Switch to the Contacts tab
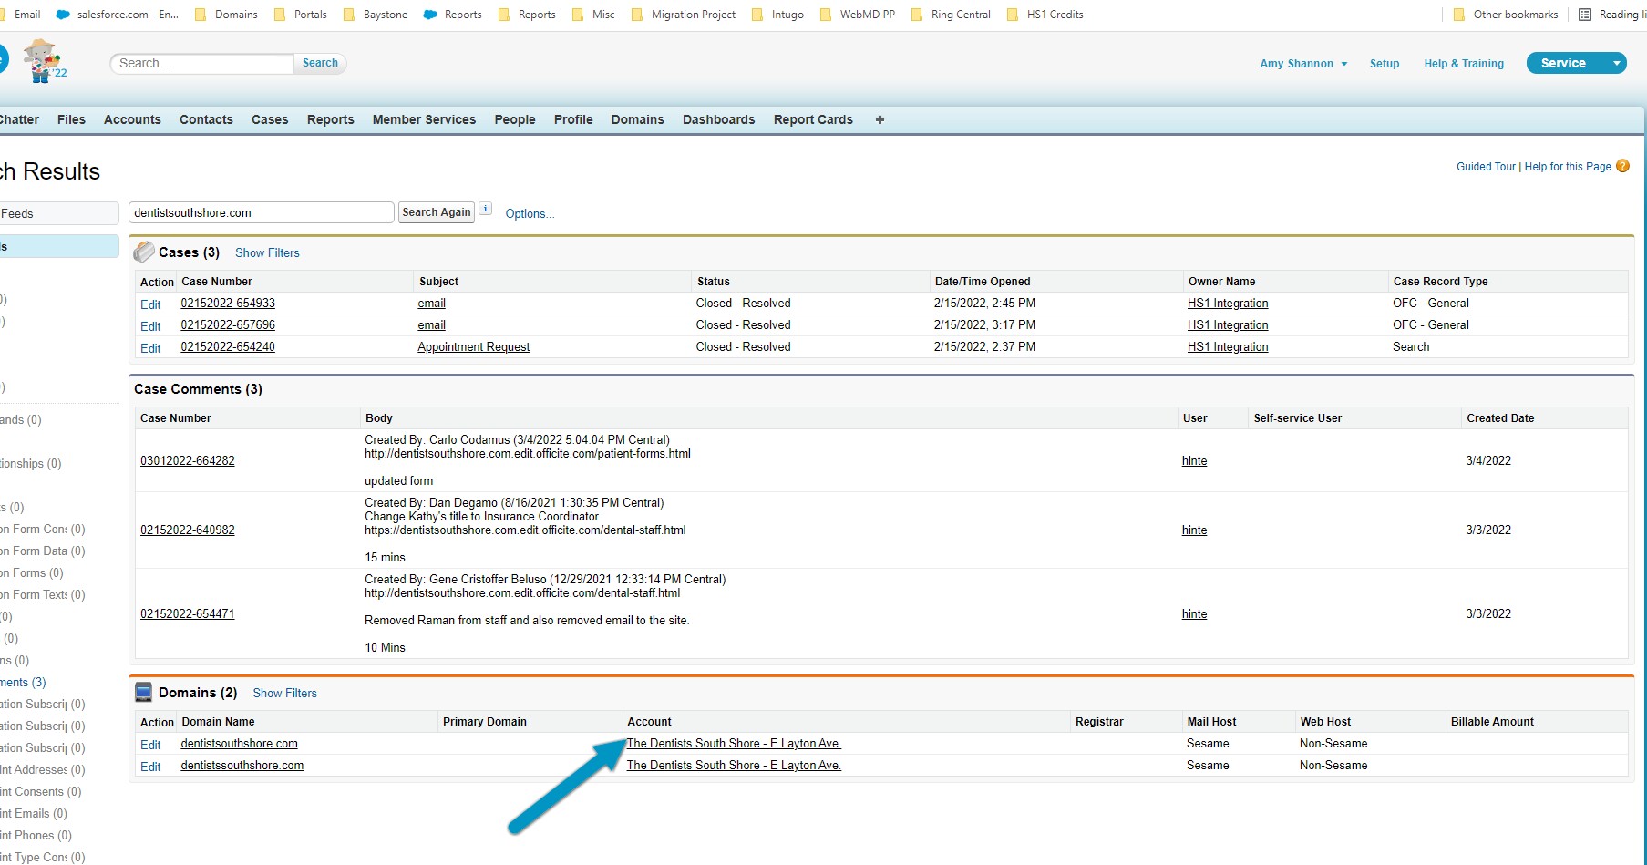The width and height of the screenshot is (1647, 865). tap(206, 119)
